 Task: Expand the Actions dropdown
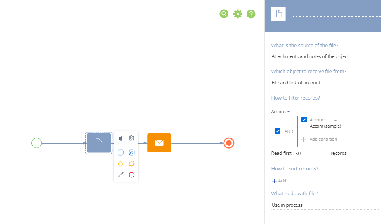281,112
